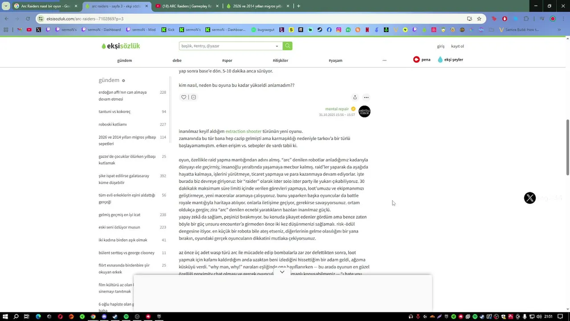This screenshot has height=321, width=570.
Task: Show more bookmarks chevron
Action: (559, 30)
